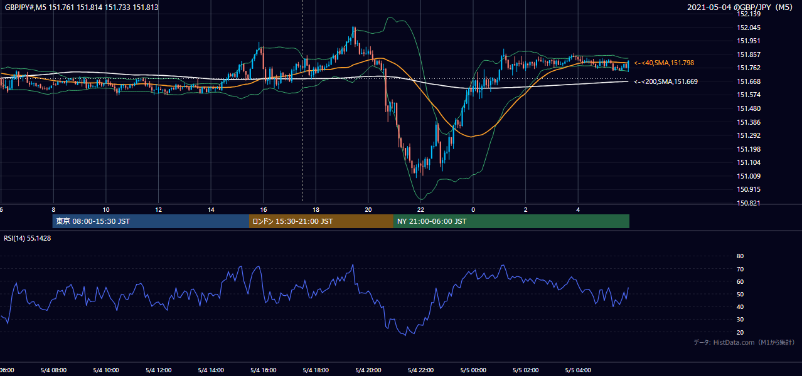Select the orange 40,SMA,151.798 label
The image size is (802, 376).
[664, 63]
